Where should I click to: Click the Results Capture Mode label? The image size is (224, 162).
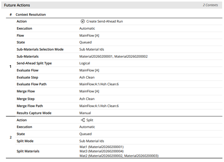coord(34,113)
